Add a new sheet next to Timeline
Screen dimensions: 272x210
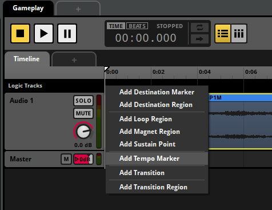(x=74, y=60)
